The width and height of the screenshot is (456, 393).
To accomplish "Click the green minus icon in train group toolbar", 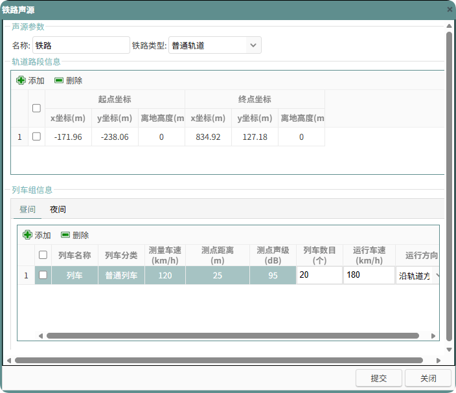I will (x=65, y=235).
